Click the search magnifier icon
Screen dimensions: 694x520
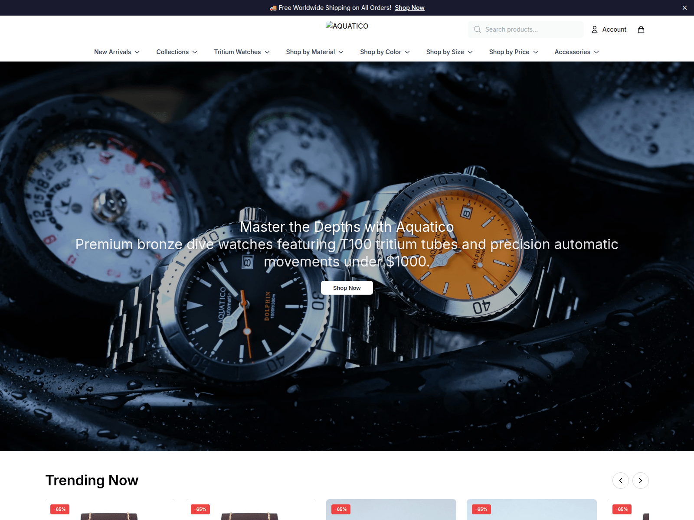point(478,29)
